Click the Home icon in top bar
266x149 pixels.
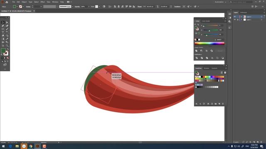[x=7, y=2]
